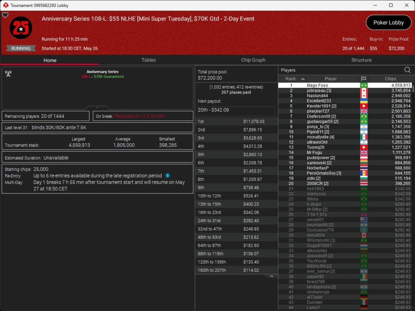Image resolution: width=415 pixels, height=311 pixels.
Task: Open the Structure tab
Action: [x=361, y=60]
